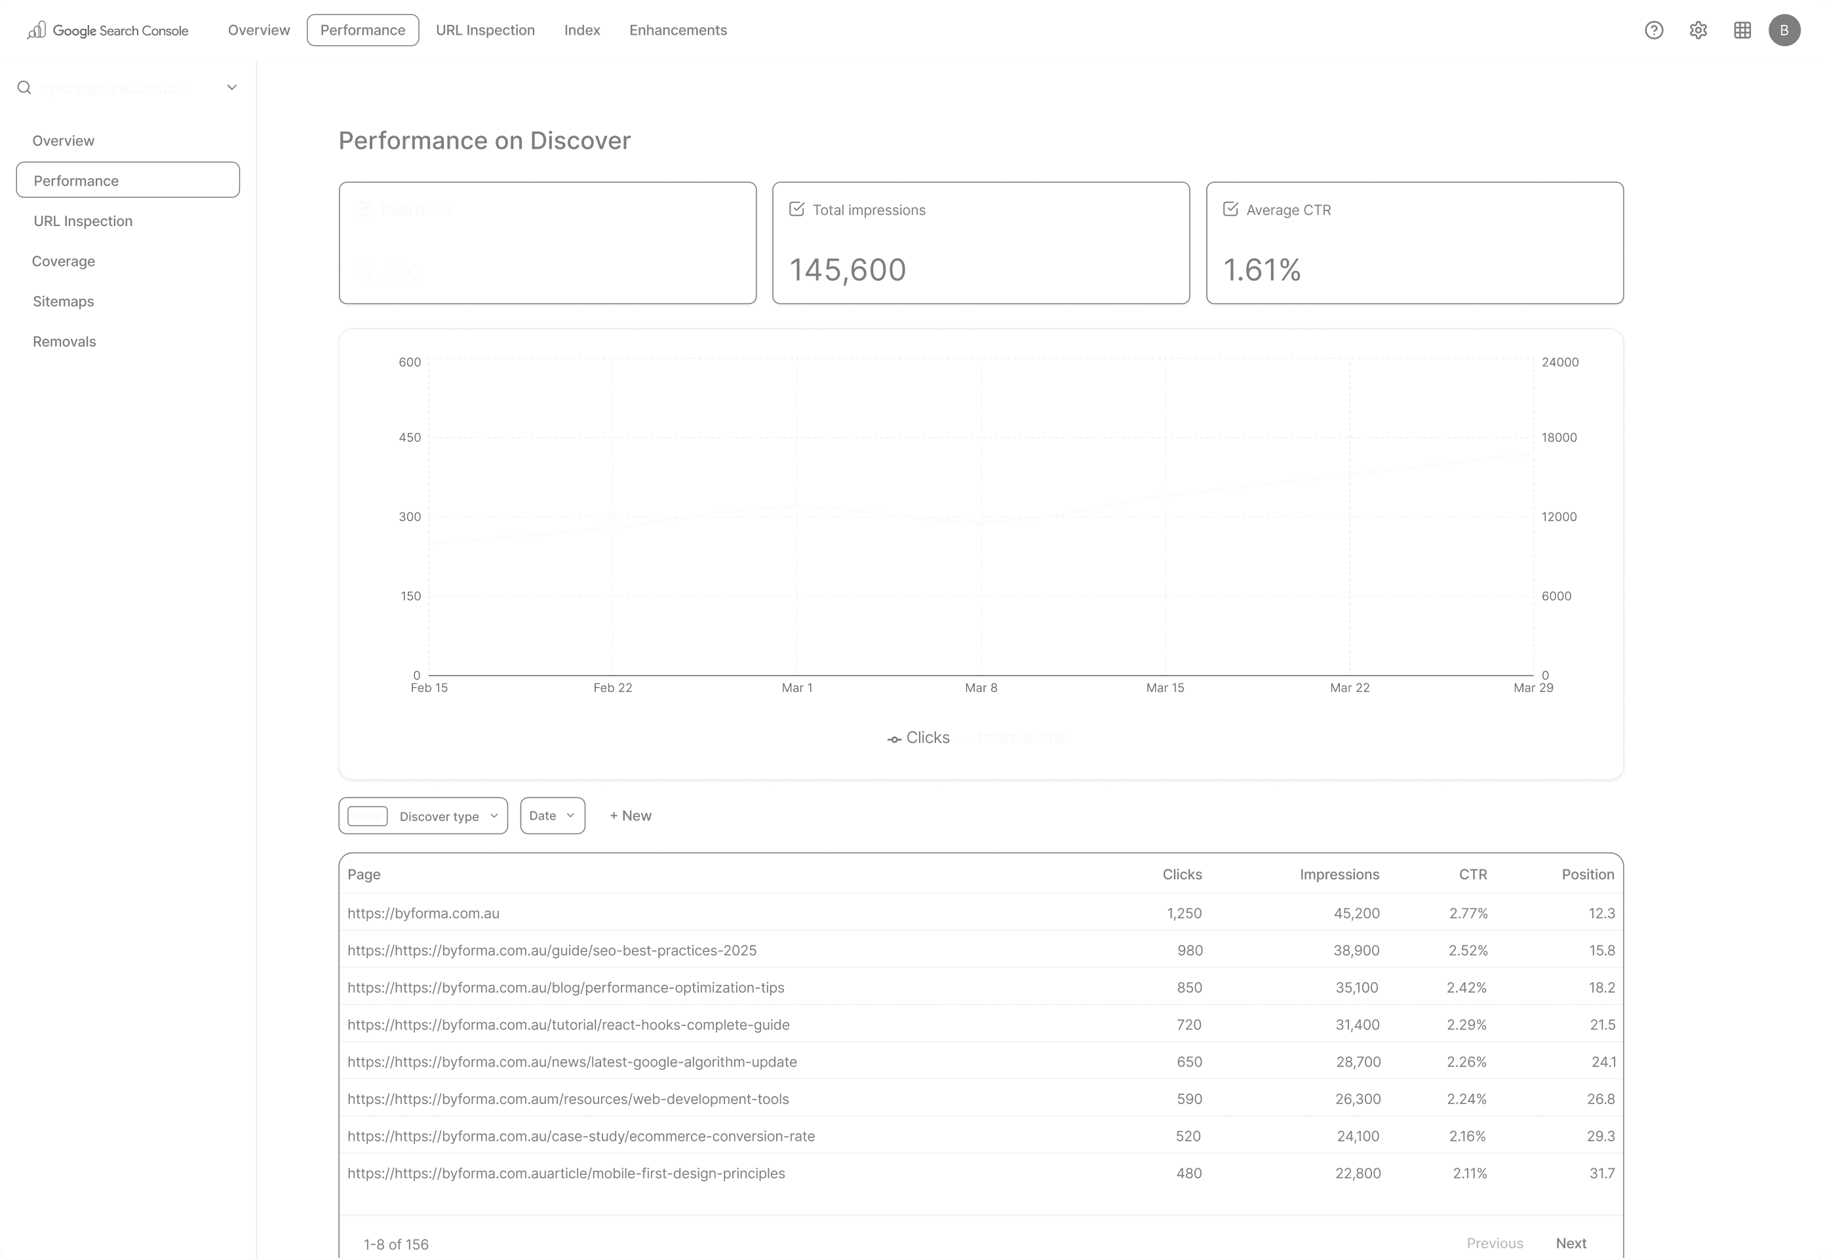Click the Google Search Console logo icon

click(36, 30)
